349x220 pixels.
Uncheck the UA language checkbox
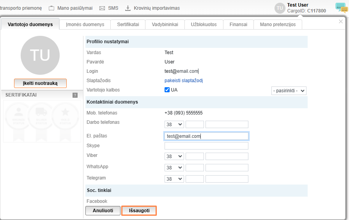167,90
